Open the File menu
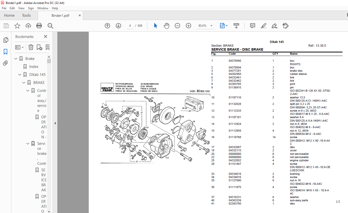This screenshot has width=348, height=213. [x=4, y=8]
